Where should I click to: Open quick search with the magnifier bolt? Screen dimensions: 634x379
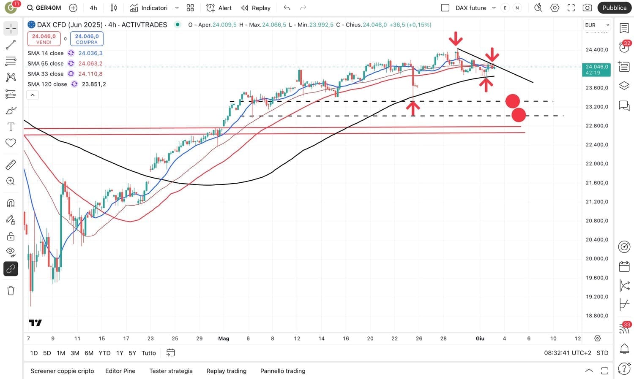coord(538,8)
